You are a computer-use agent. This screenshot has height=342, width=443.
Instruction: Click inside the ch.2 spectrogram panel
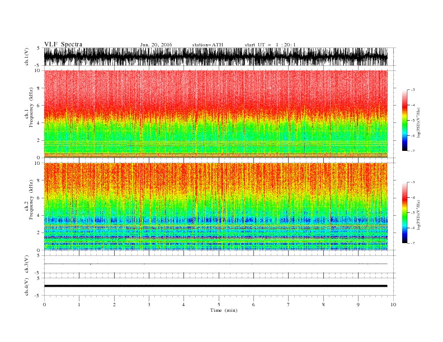[215, 207]
